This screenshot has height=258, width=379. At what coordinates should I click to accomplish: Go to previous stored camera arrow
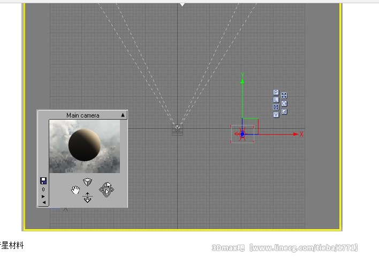coord(44,202)
